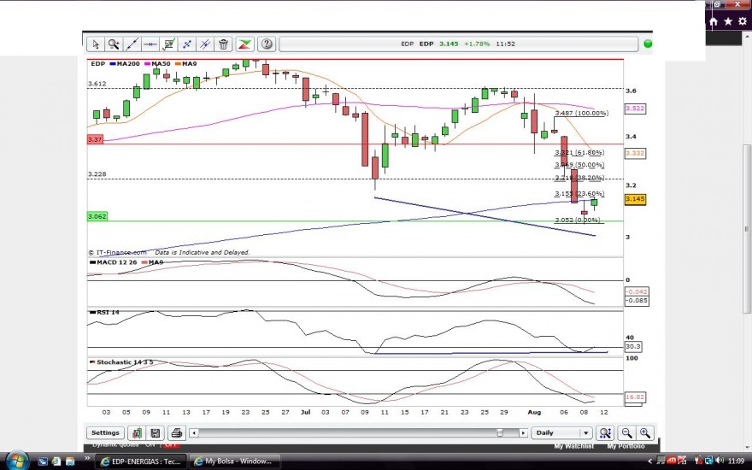The height and width of the screenshot is (470, 752).
Task: Click the -0.042 MACD signal value tag
Action: 637,291
